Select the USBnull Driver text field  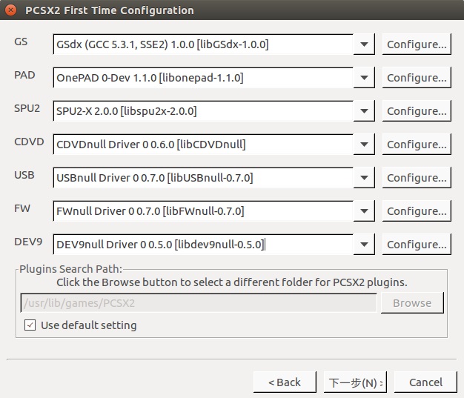(203, 178)
